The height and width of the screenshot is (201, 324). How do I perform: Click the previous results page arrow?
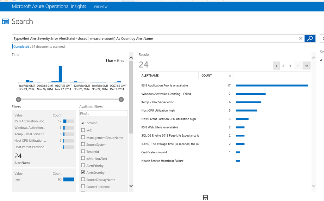coord(298,66)
